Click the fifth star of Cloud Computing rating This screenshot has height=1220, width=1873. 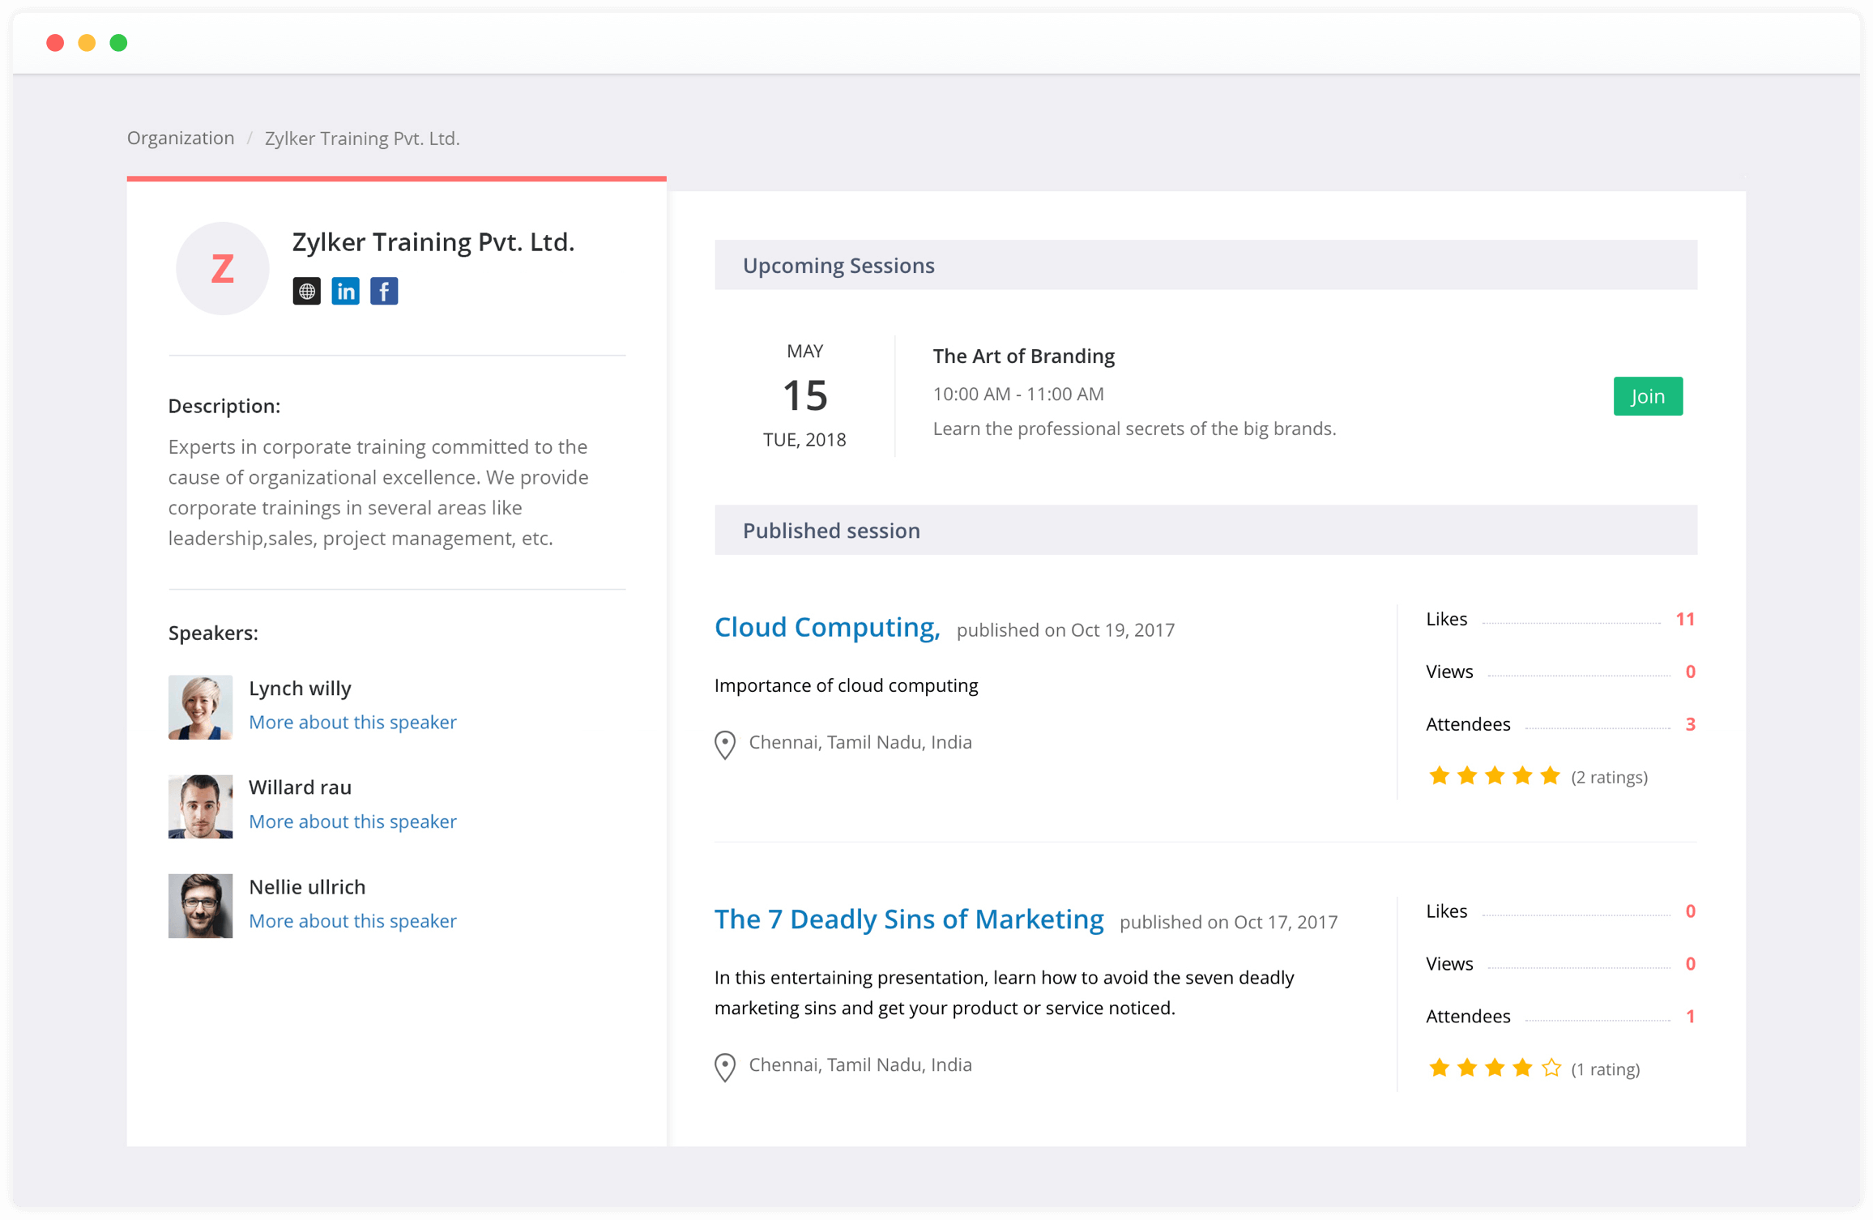[1550, 776]
